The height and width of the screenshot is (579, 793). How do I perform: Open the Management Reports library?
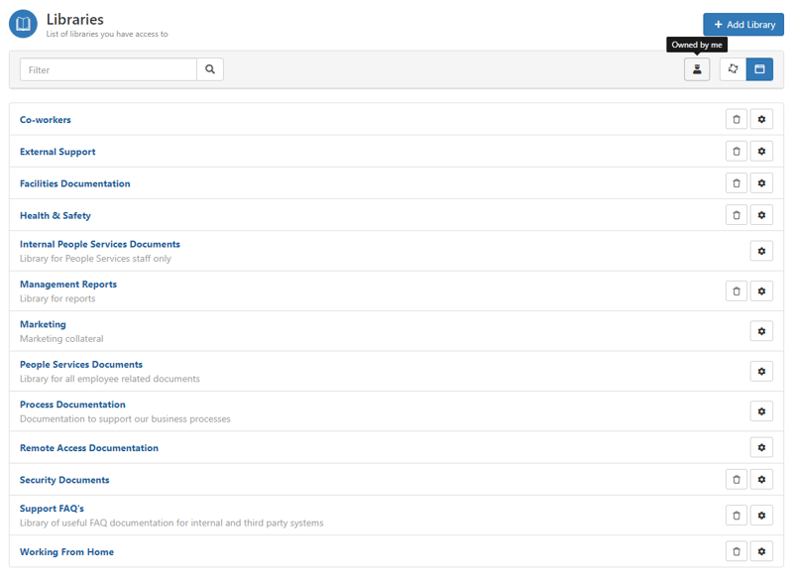(68, 285)
